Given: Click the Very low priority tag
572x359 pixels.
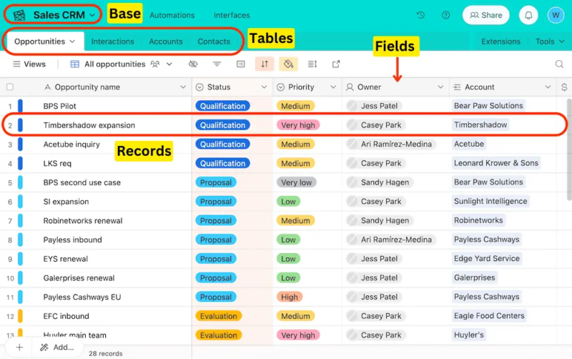Looking at the screenshot, I should click(296, 182).
